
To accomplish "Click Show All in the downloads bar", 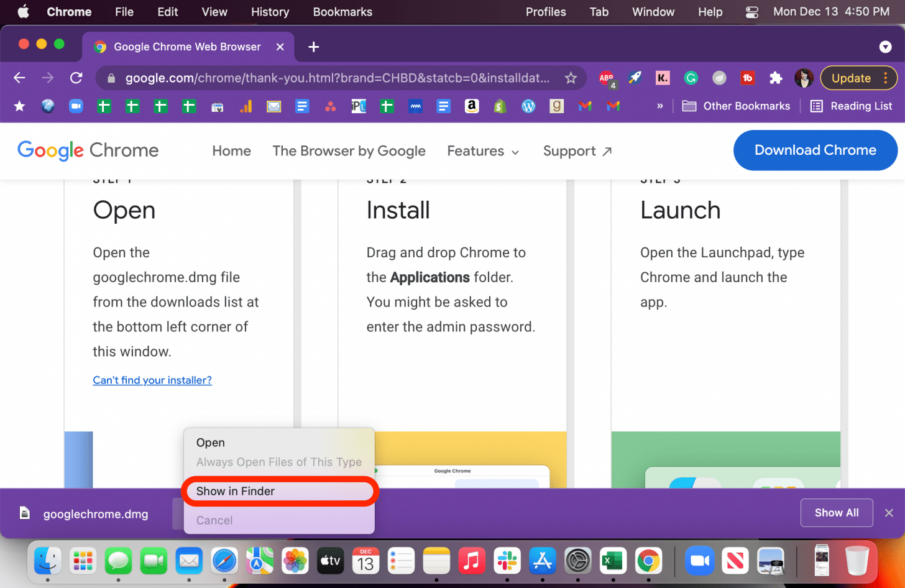I will [836, 512].
